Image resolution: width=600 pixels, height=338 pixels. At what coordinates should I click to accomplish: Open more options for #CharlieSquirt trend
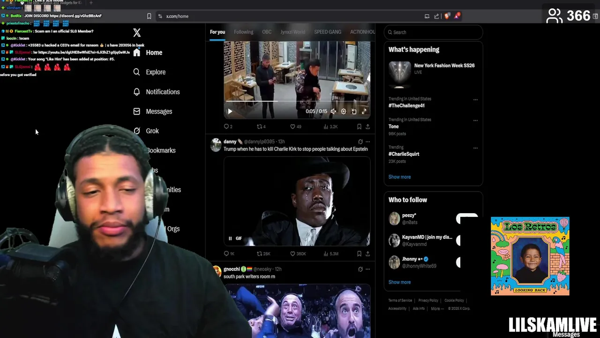pos(475,148)
